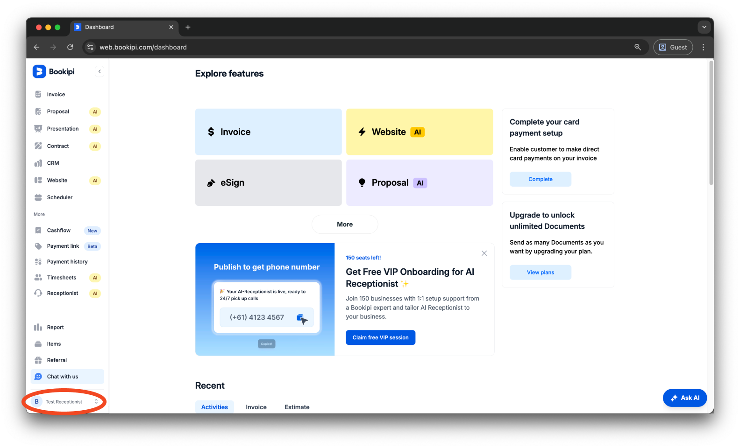740x448 pixels.
Task: Click the Report chart icon
Action: coord(38,327)
